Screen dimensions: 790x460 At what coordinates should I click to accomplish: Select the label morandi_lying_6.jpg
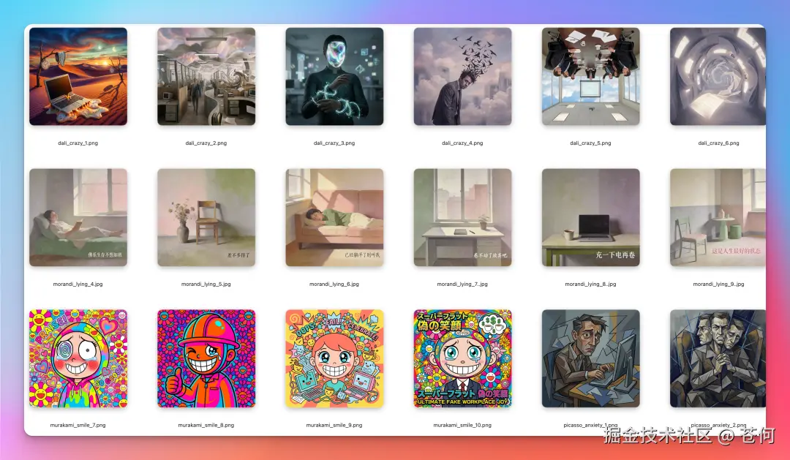(x=334, y=284)
